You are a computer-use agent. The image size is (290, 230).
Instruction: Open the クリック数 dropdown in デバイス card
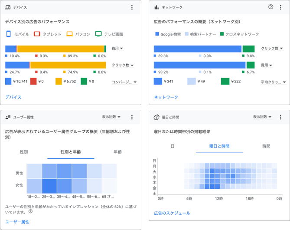tap(123, 65)
